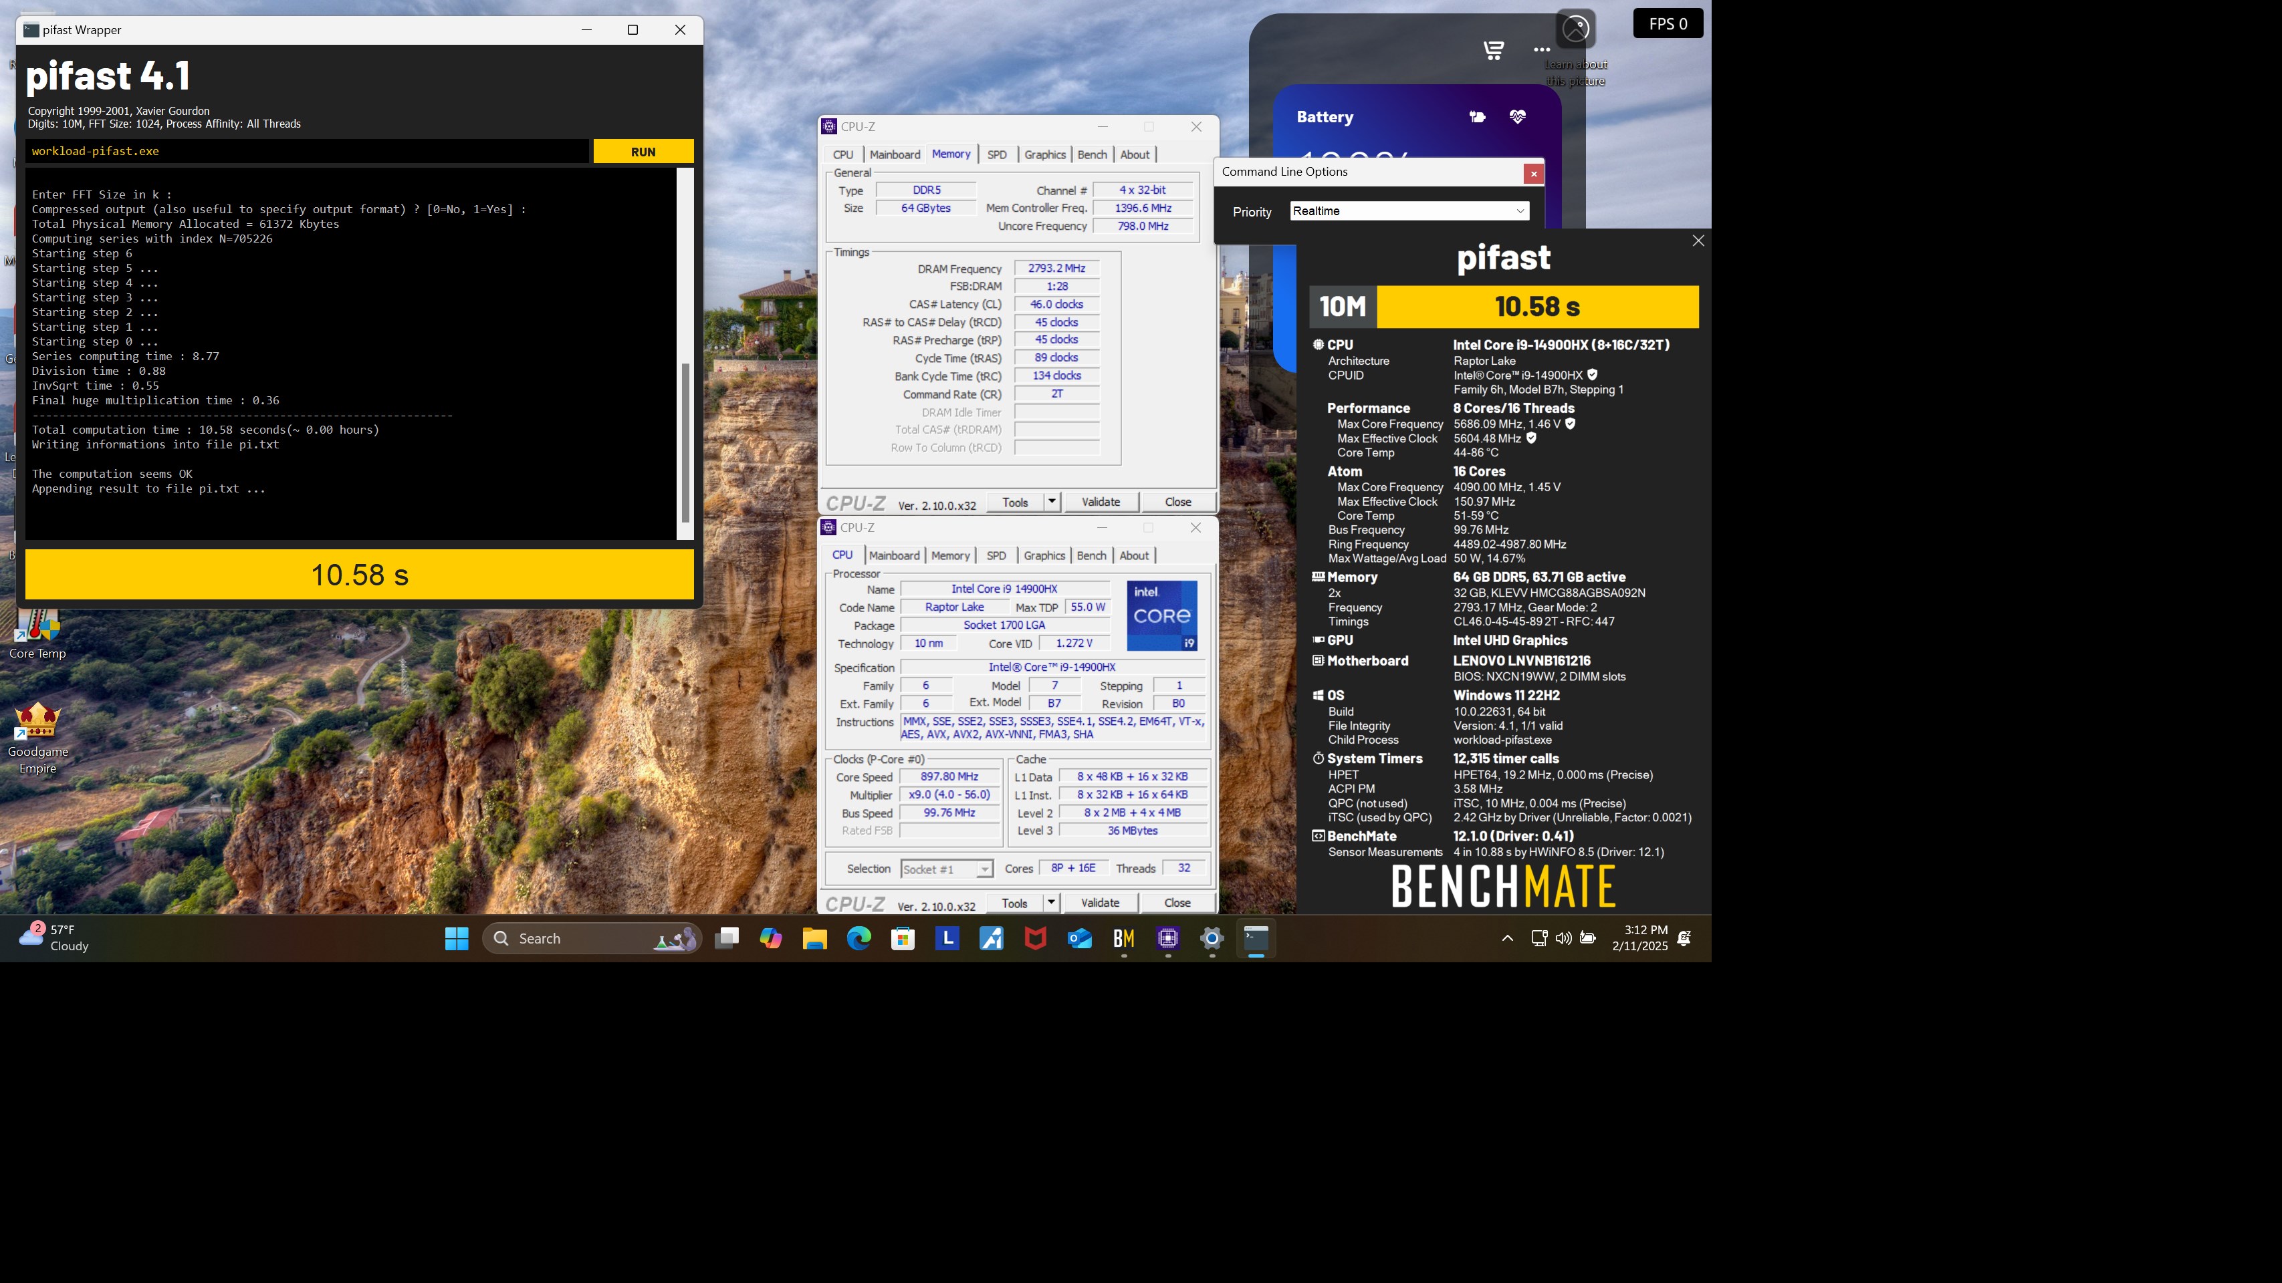Click the Tools button in the CPU-Z window showing Processor
This screenshot has width=2282, height=1283.
1014,903
